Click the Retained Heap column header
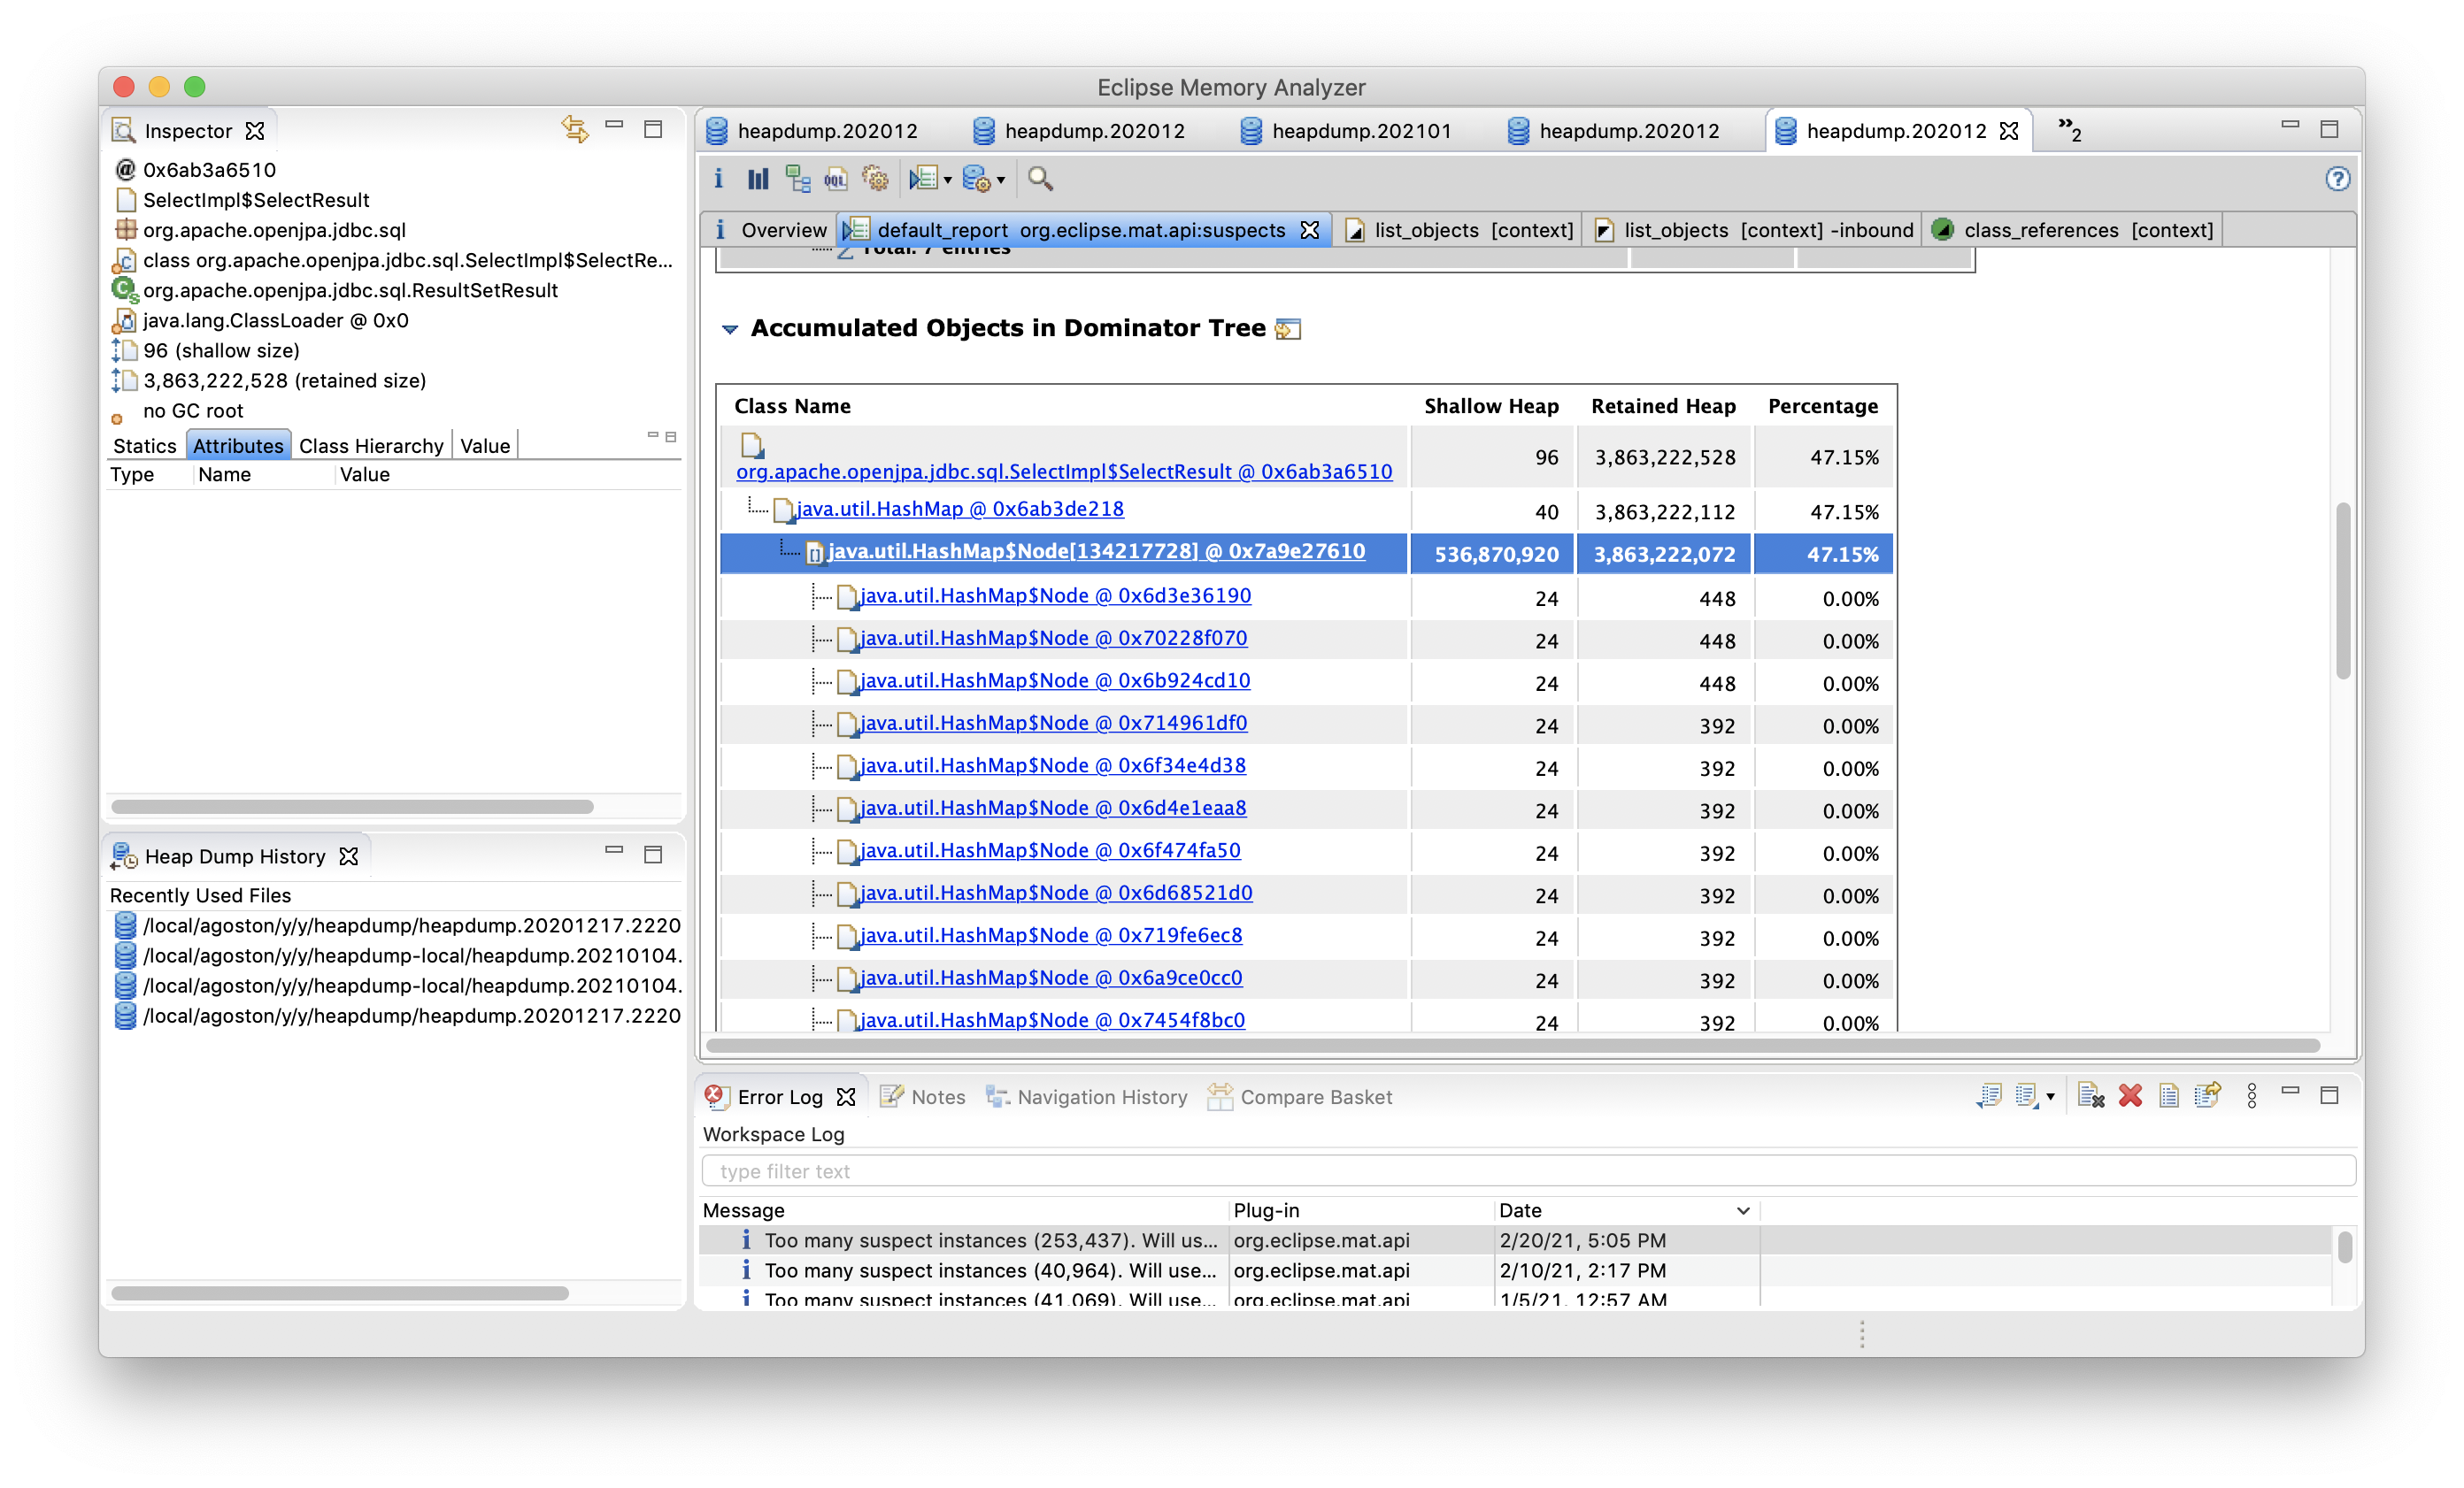 [1663, 406]
